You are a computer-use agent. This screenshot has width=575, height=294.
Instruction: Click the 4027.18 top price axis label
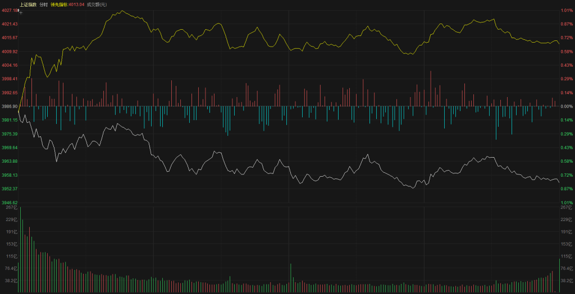pyautogui.click(x=10, y=10)
